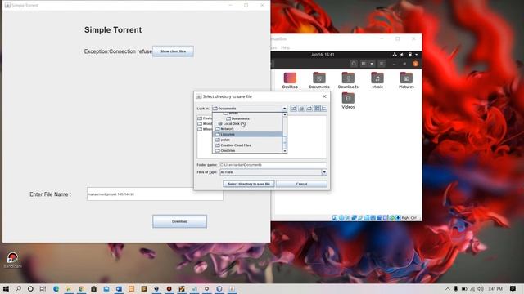Open the Desktop folder in Ubuntu Files
This screenshot has height=294, width=524.
290,81
